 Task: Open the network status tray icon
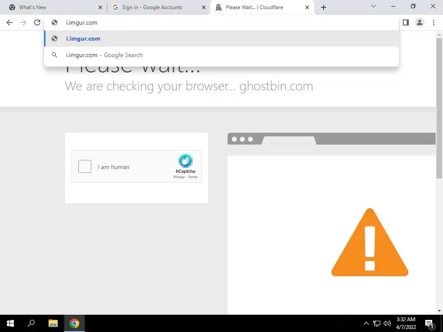pyautogui.click(x=377, y=323)
